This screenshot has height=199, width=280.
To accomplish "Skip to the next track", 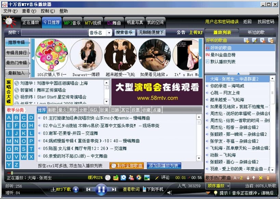I will [x=114, y=189].
